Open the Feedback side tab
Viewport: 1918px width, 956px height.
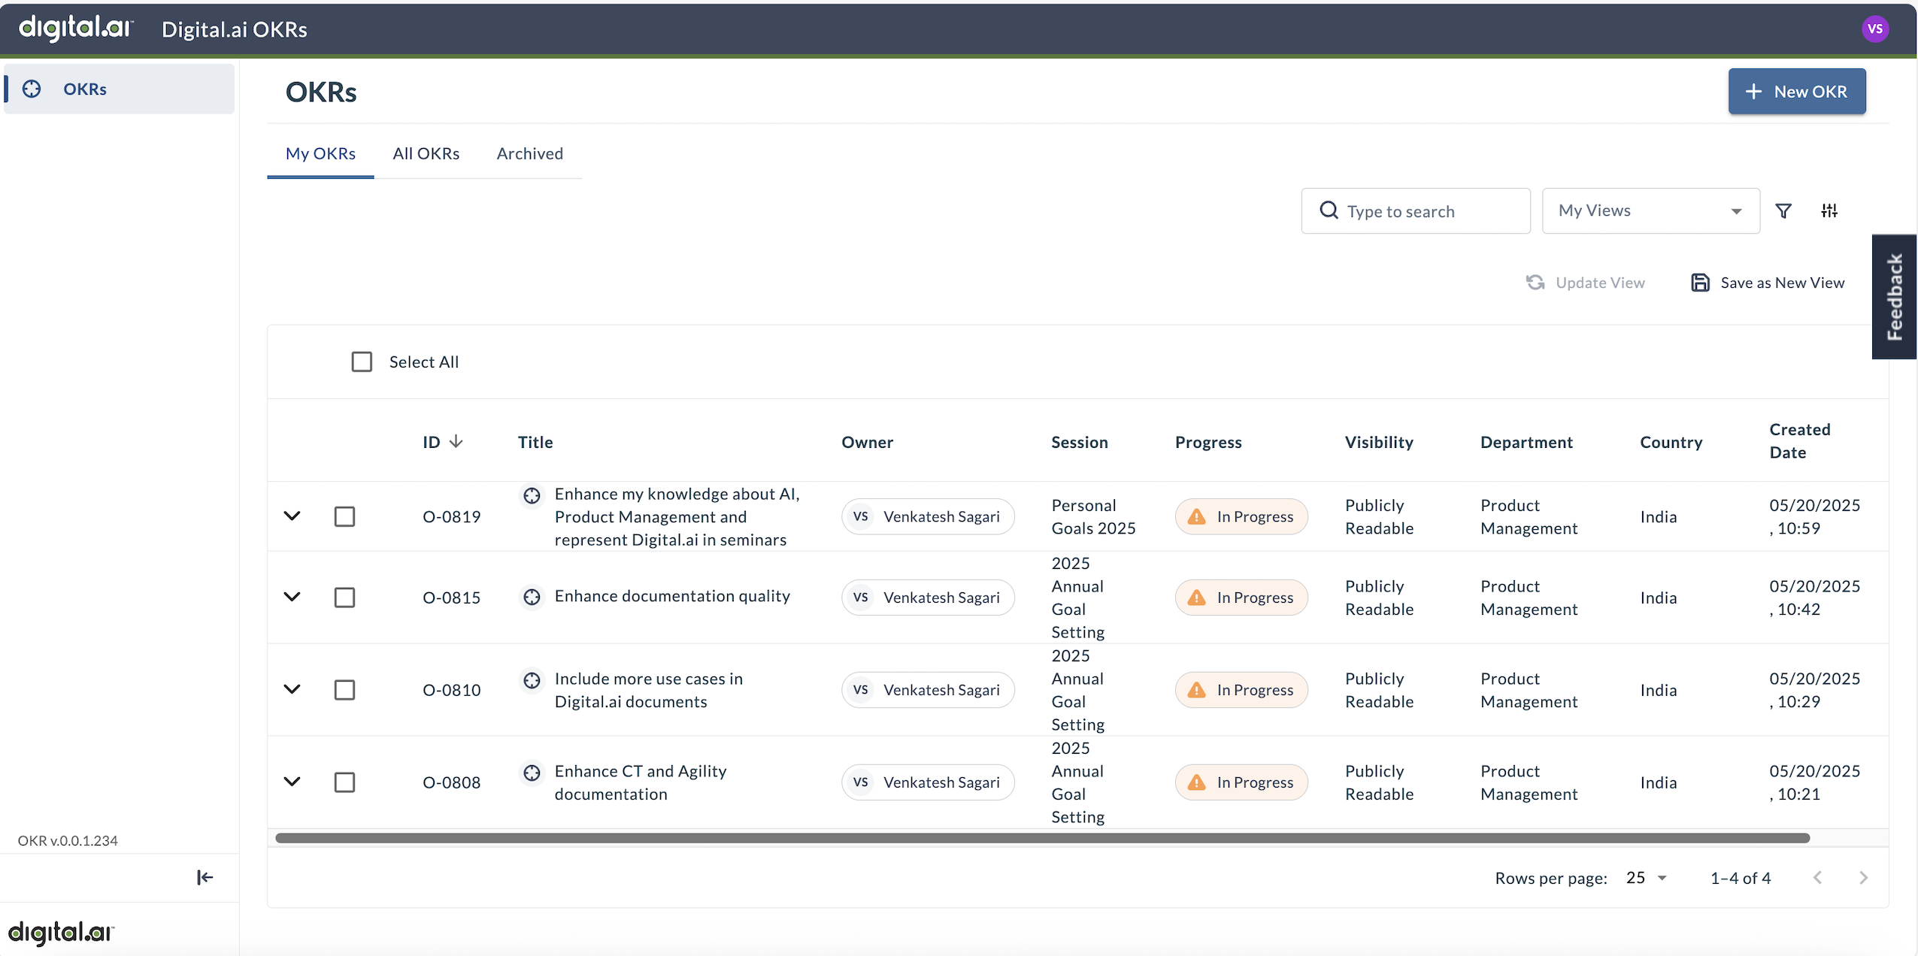tap(1894, 297)
